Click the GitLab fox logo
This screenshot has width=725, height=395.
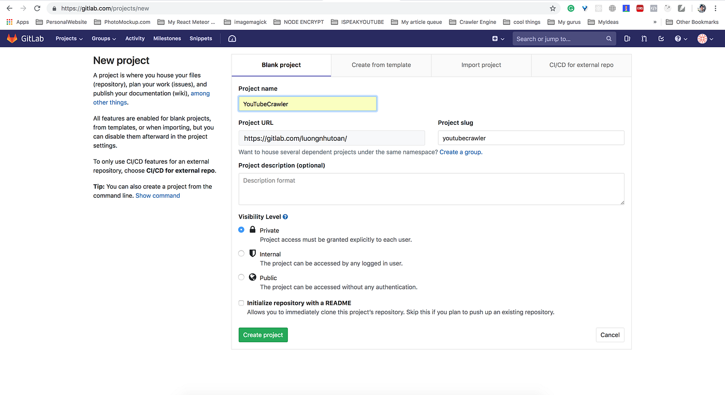pos(11,38)
